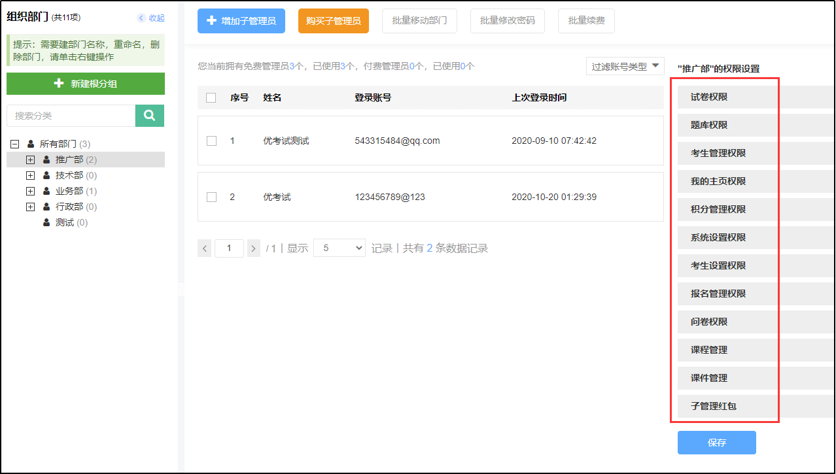
Task: Click the search magnifier icon button
Action: click(150, 116)
